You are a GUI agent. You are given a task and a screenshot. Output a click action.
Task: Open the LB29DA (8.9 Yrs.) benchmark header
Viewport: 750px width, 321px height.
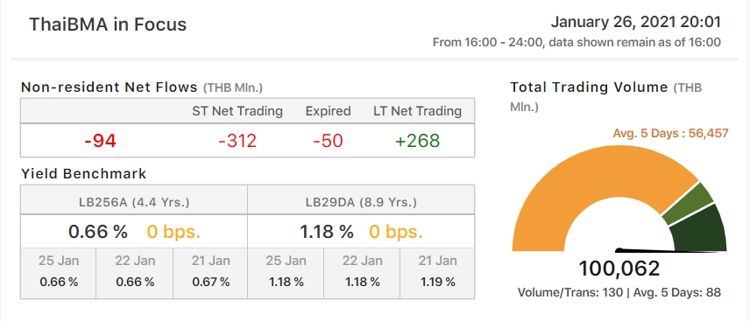click(x=361, y=202)
